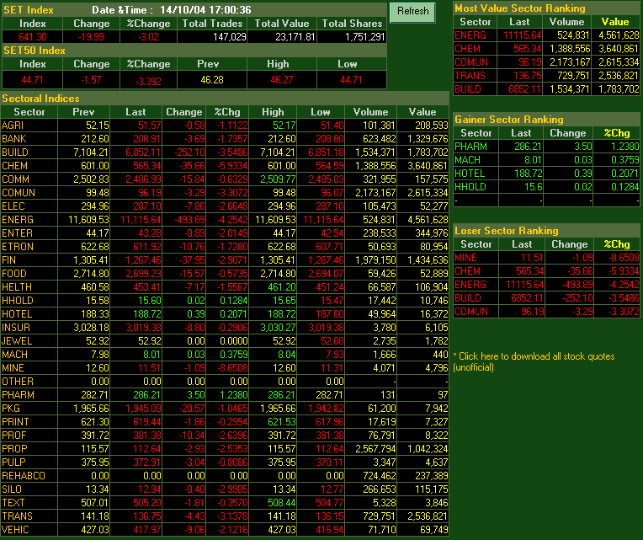643x540 pixels.
Task: Click SET Index change value -19.99
Action: [x=91, y=37]
